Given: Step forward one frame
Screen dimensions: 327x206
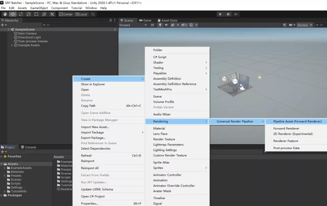Looking at the screenshot, I should click(236, 14).
